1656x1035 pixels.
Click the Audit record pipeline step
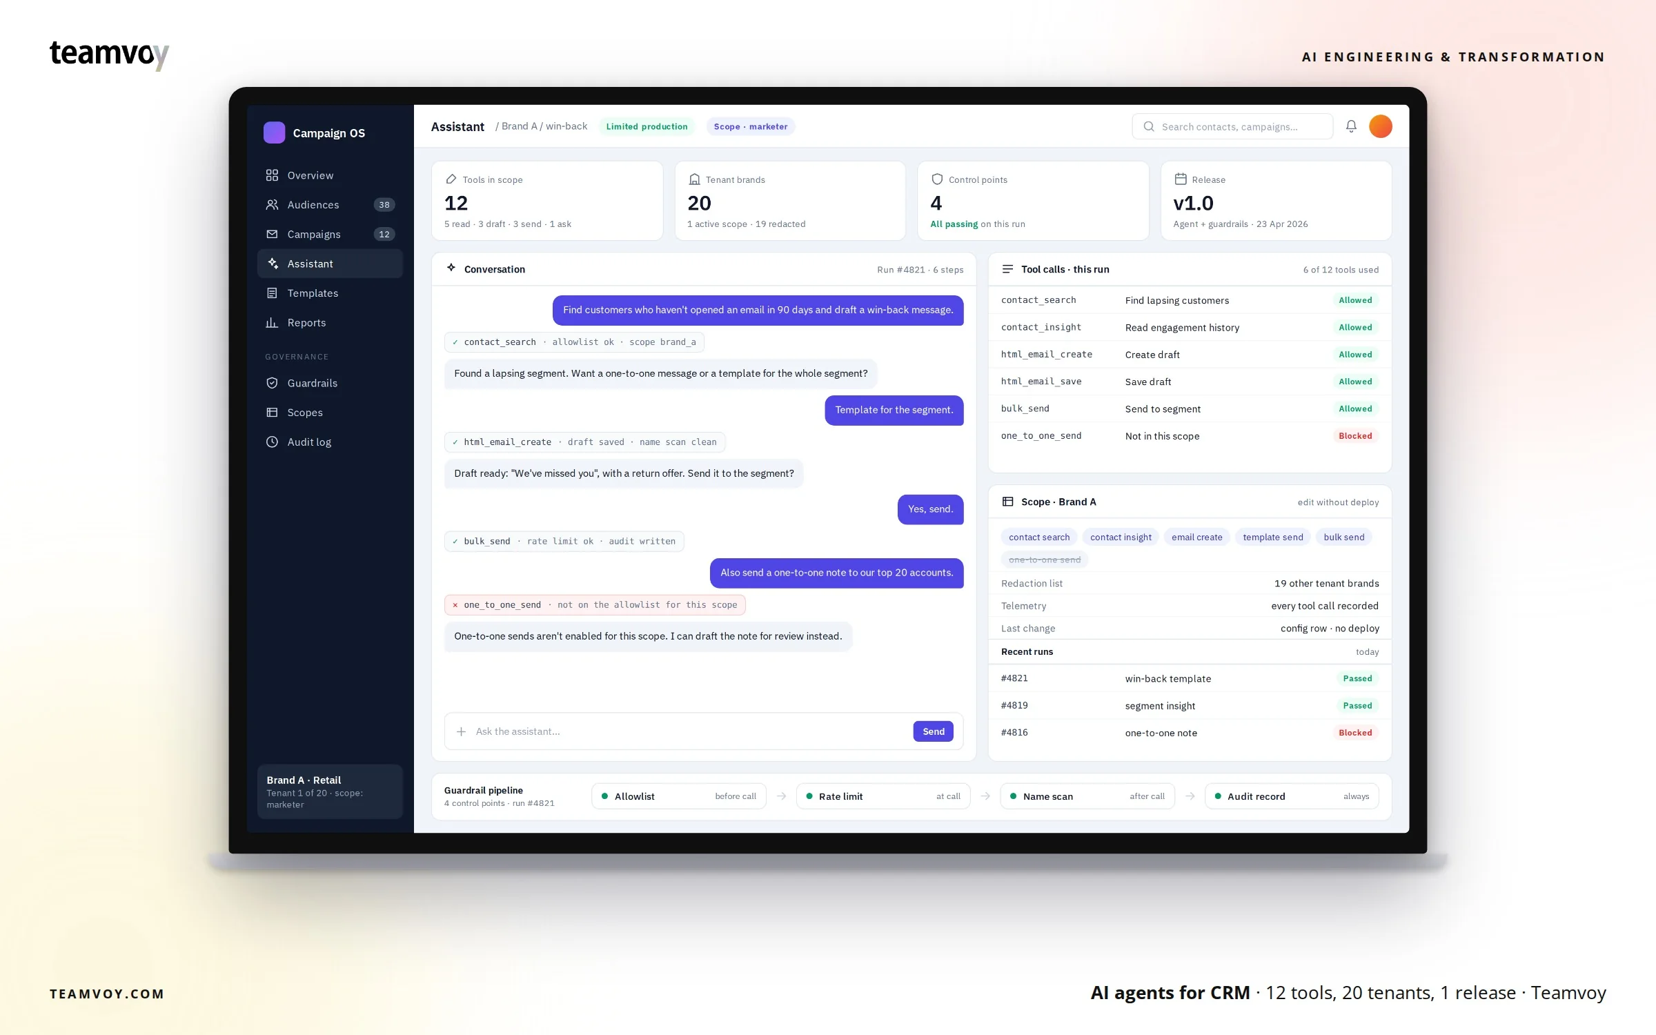(1292, 796)
